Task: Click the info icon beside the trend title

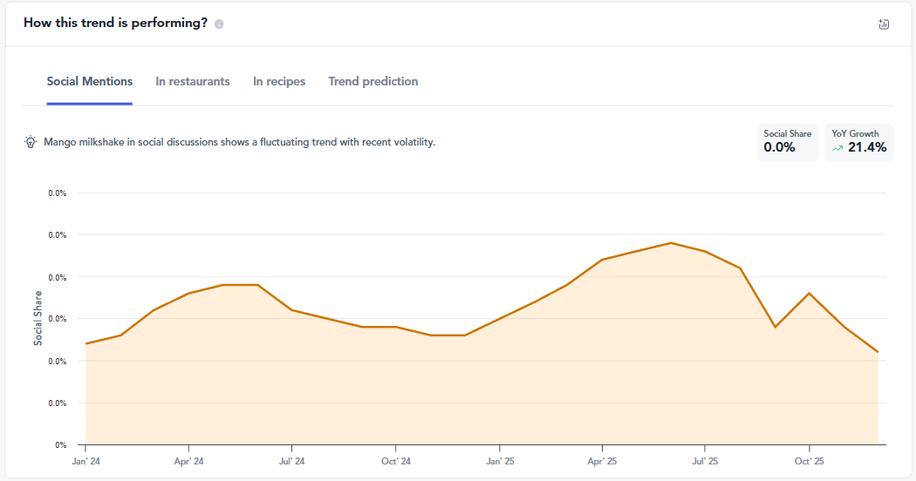Action: pos(219,24)
